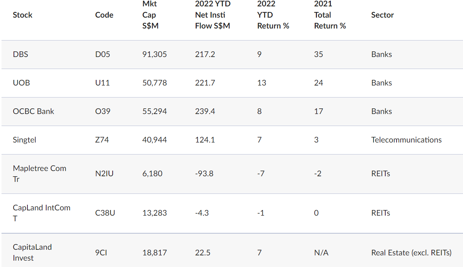Select the CapitaLand Invest stock name
The image size is (463, 267).
click(32, 252)
